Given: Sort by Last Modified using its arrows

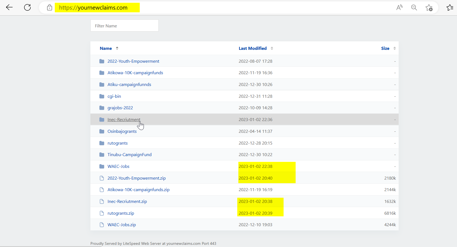Looking at the screenshot, I should point(272,48).
